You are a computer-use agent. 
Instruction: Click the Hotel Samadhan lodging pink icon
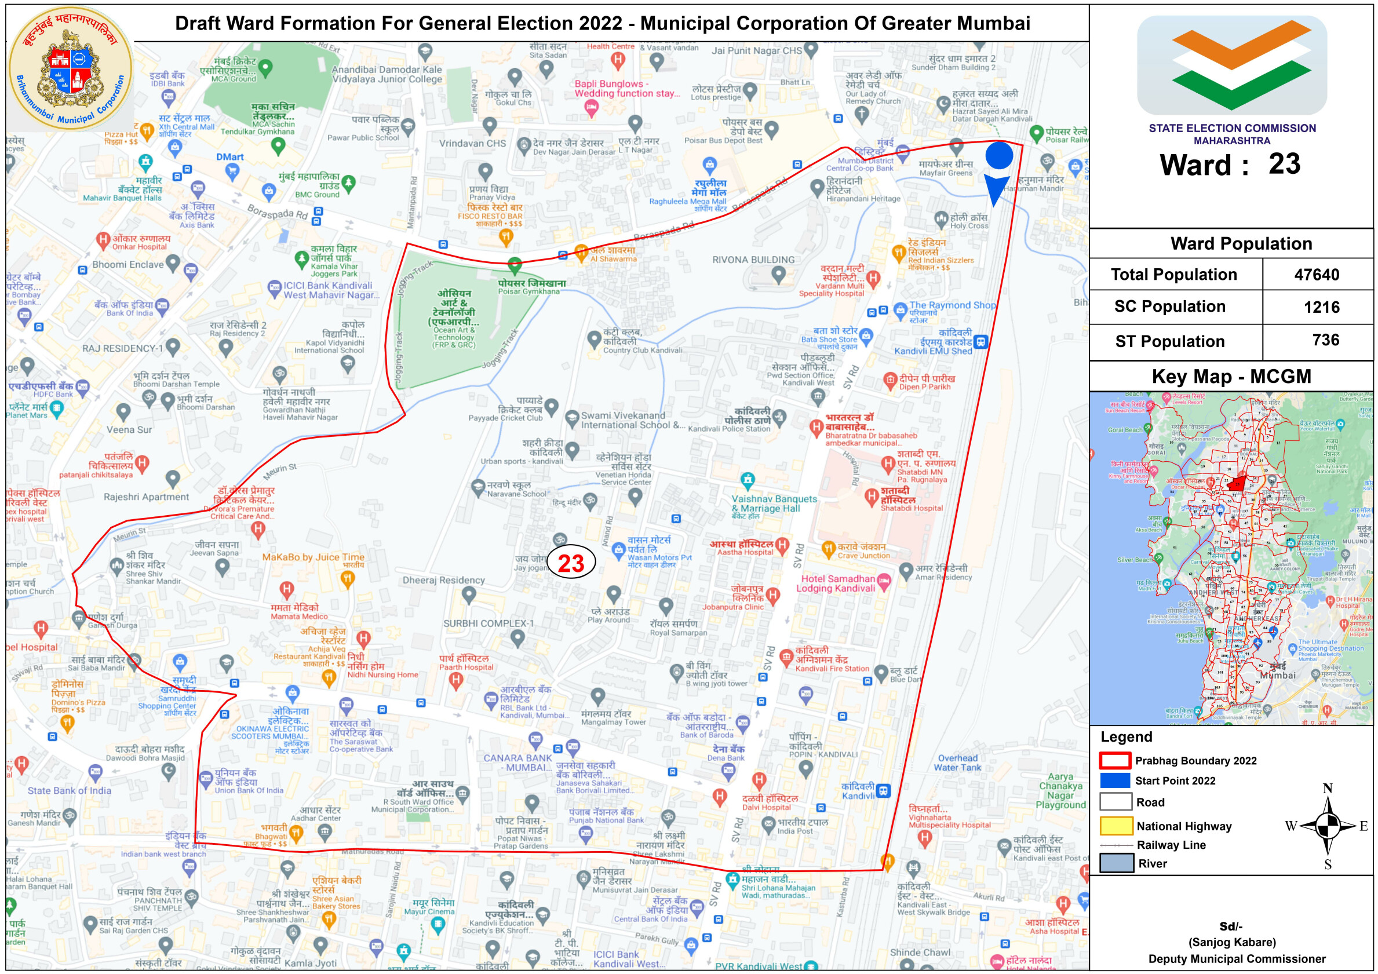[x=884, y=581]
